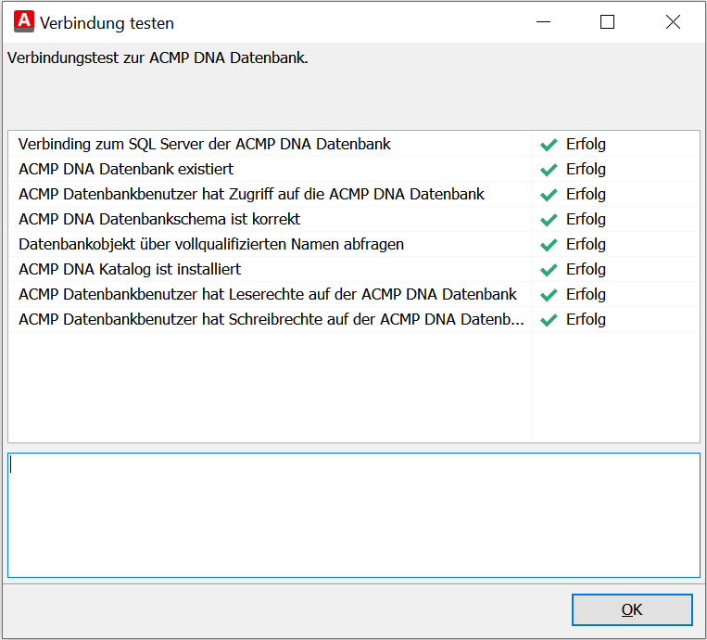Click 'Erfolg' status of 'Datenbank existiert' row
Viewport: 707px width, 640px height.
click(586, 169)
